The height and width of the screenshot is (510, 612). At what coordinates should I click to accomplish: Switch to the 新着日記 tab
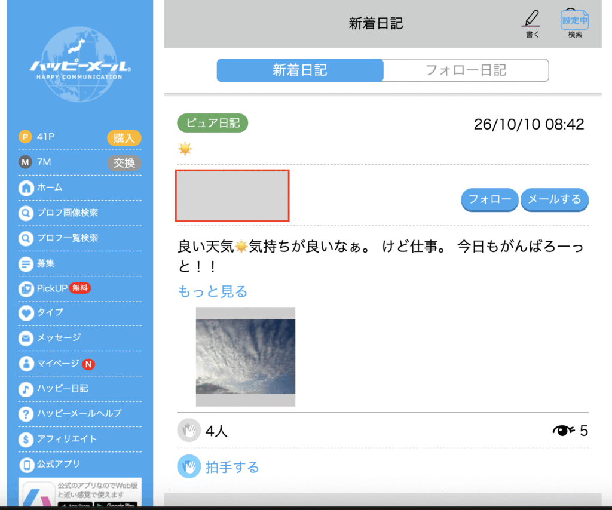300,70
